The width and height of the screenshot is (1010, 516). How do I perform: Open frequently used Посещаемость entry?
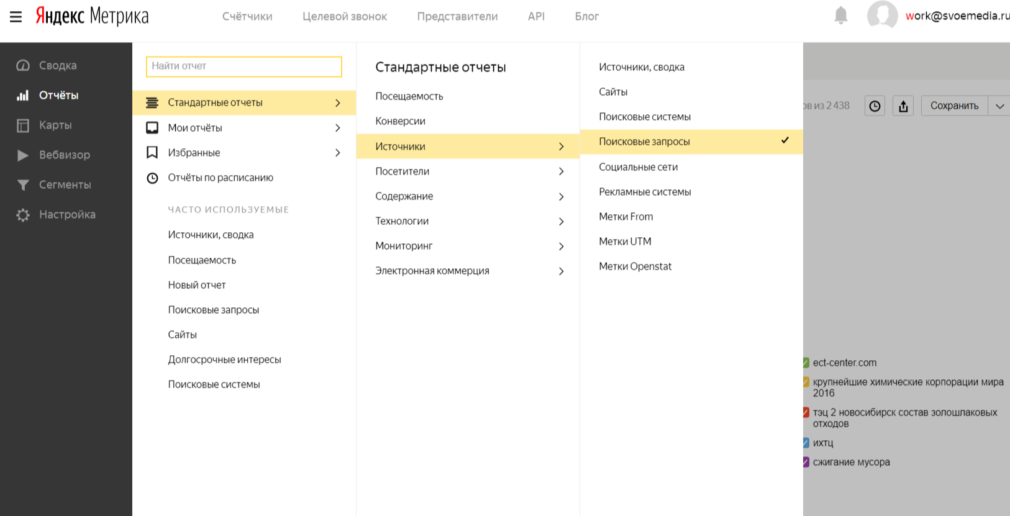[x=202, y=260]
